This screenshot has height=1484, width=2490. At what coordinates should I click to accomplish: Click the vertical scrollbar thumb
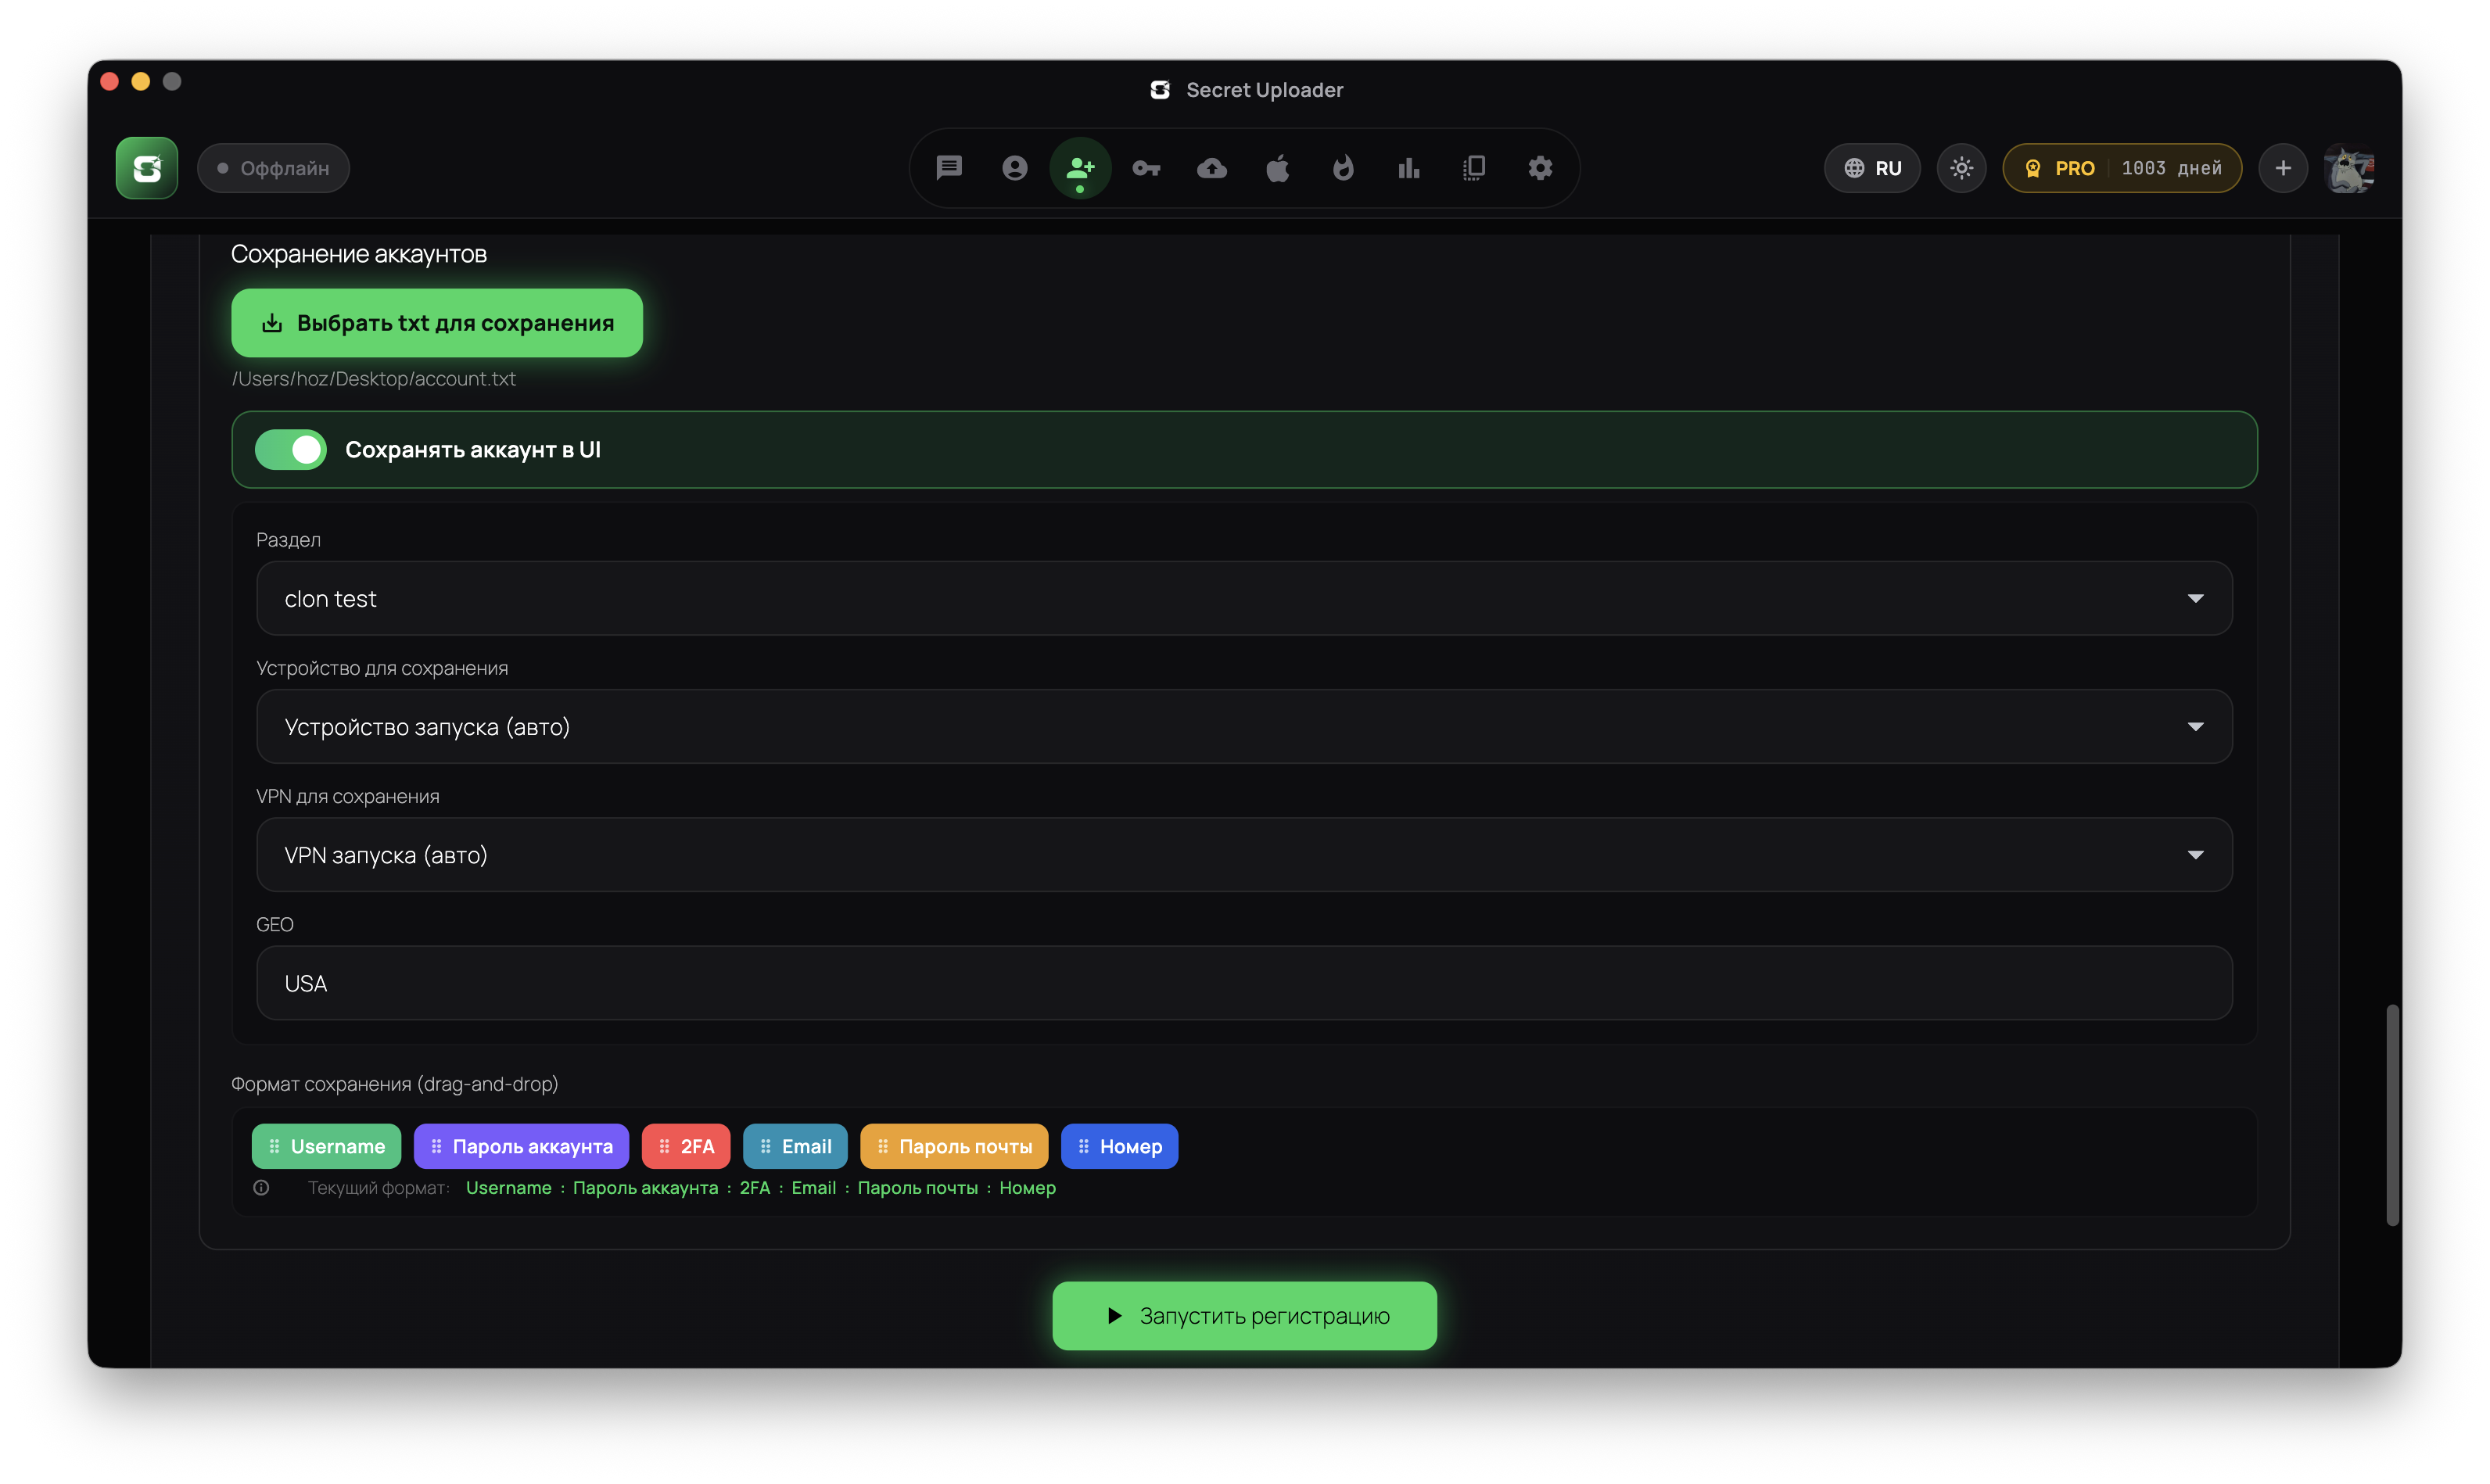tap(2392, 1114)
